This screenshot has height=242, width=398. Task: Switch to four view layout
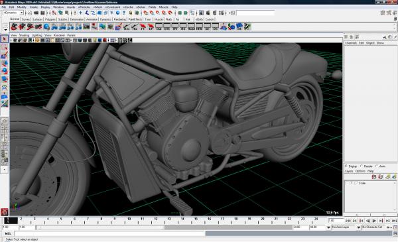click(x=5, y=129)
